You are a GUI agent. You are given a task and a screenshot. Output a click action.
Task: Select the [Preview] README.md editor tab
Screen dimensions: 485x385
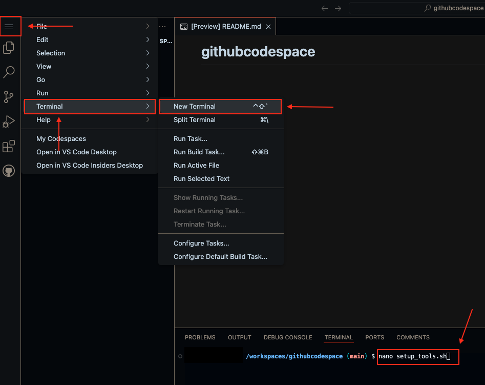225,27
